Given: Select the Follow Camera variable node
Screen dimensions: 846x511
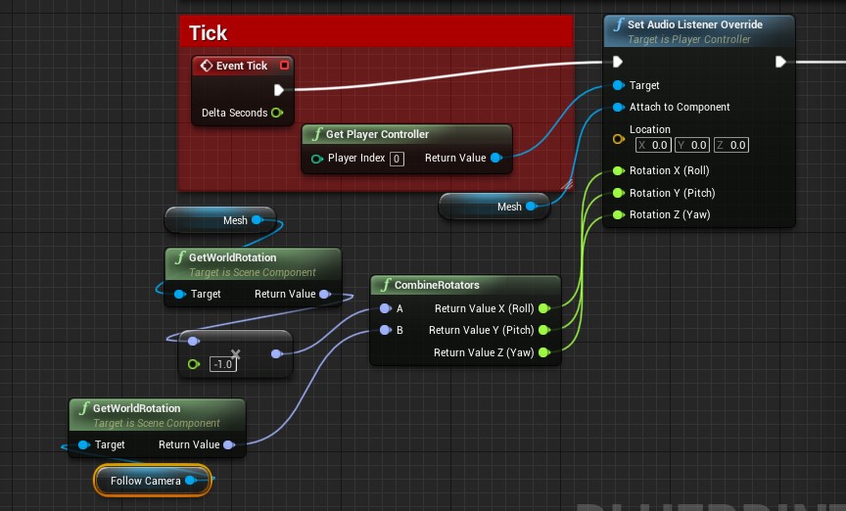Looking at the screenshot, I should 153,481.
